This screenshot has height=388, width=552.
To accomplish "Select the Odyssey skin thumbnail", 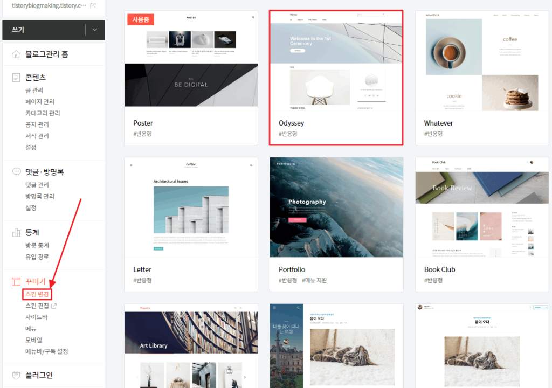I will point(336,60).
